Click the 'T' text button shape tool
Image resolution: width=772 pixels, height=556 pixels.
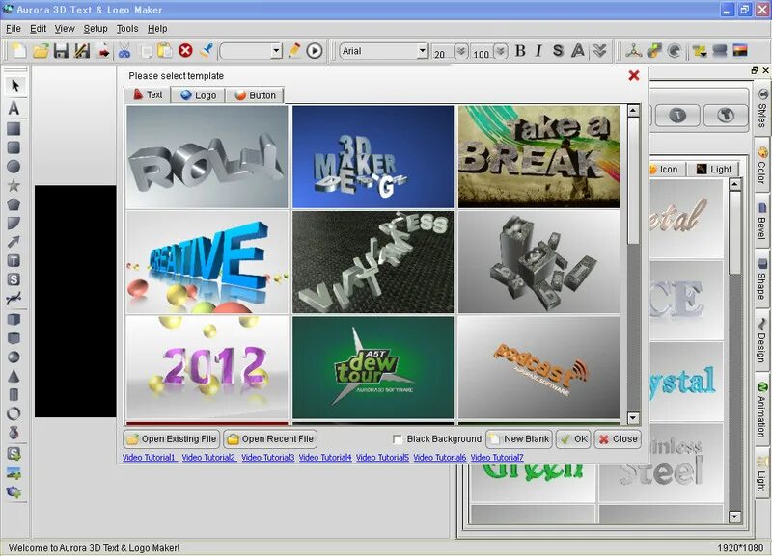(x=14, y=260)
